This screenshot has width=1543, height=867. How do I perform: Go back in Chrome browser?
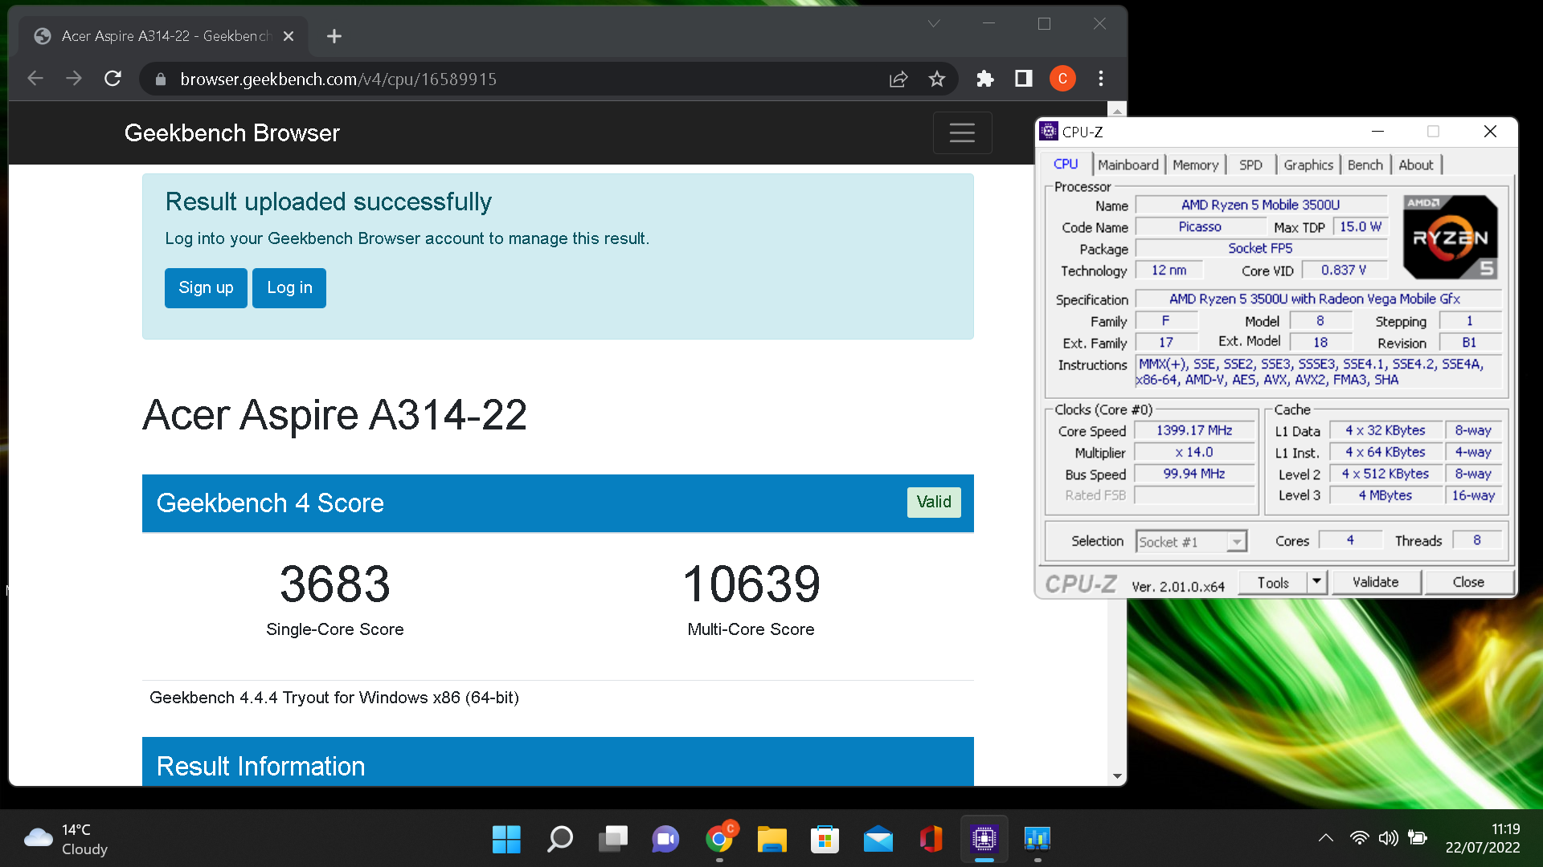click(x=35, y=79)
